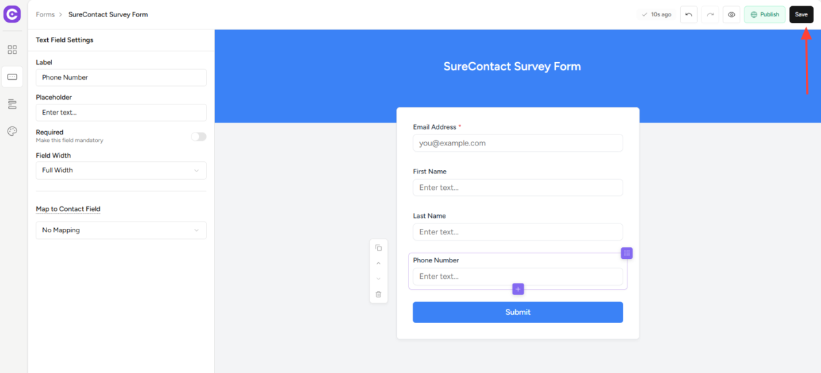
Task: Open the Map to Contact Field dropdown
Action: (121, 230)
